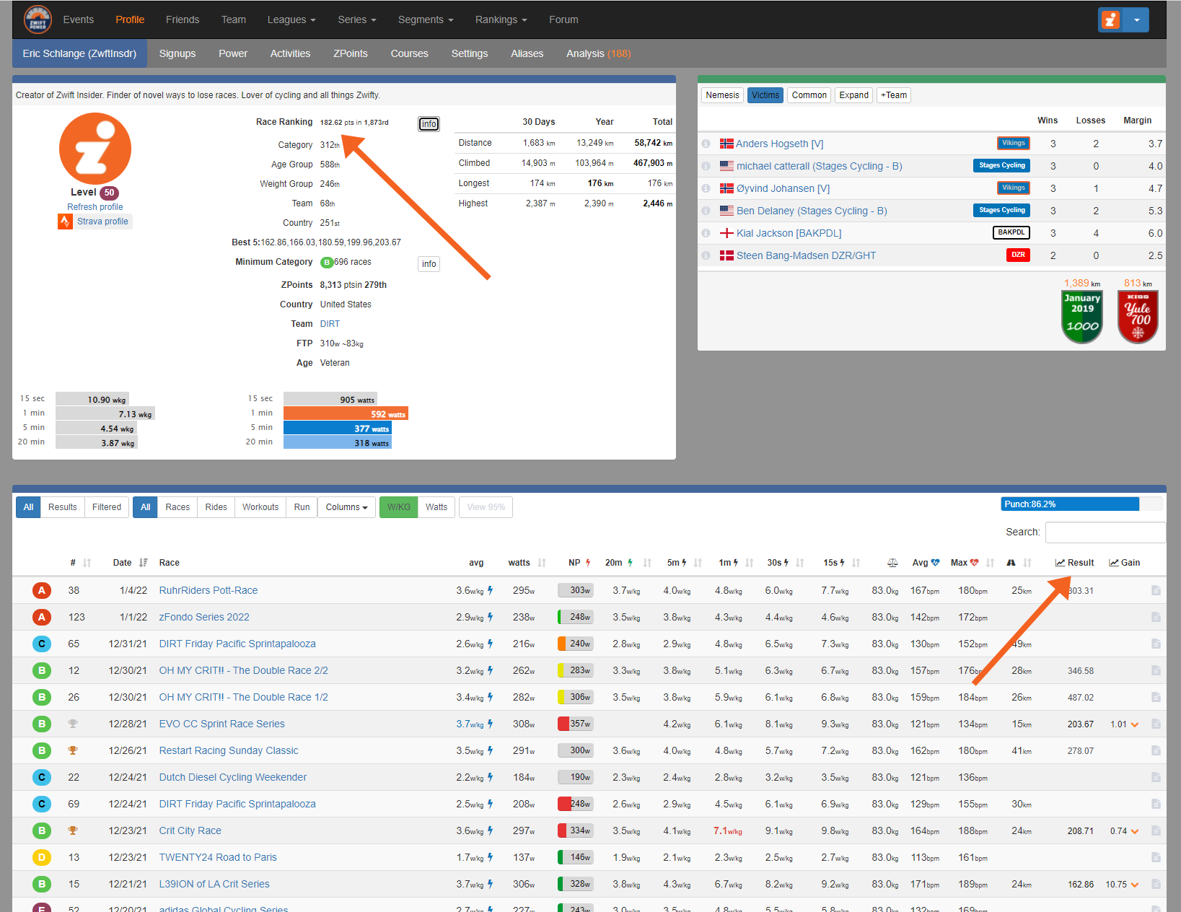The width and height of the screenshot is (1181, 912).
Task: Open Friends in top navigation
Action: coord(183,19)
